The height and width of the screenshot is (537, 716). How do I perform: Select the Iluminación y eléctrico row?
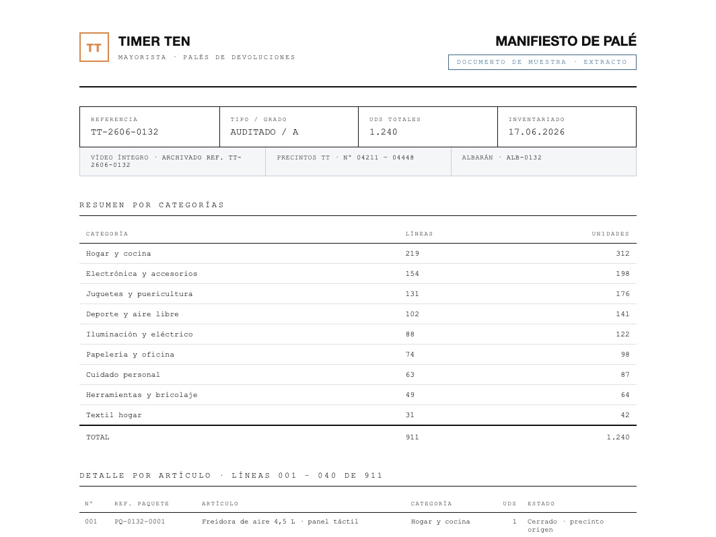coord(358,334)
